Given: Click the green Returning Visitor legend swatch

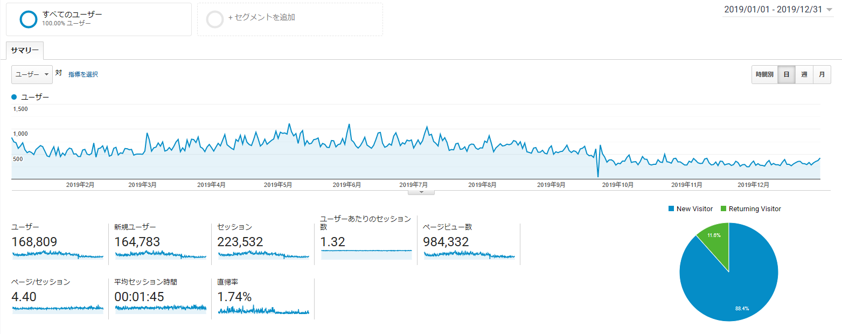Looking at the screenshot, I should (x=723, y=209).
